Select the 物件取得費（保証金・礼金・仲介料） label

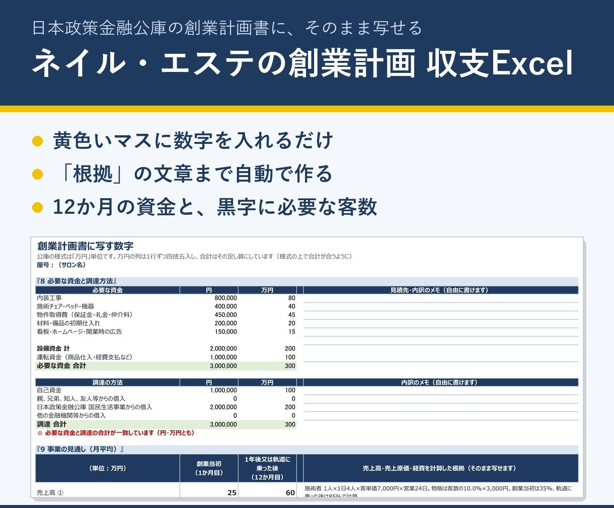(85, 315)
